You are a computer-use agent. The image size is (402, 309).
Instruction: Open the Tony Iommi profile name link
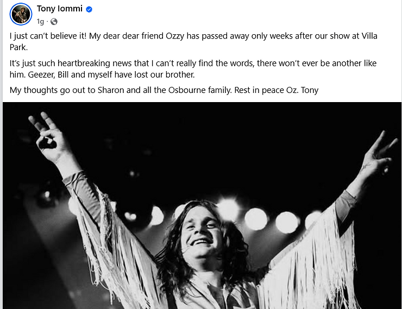tap(59, 9)
